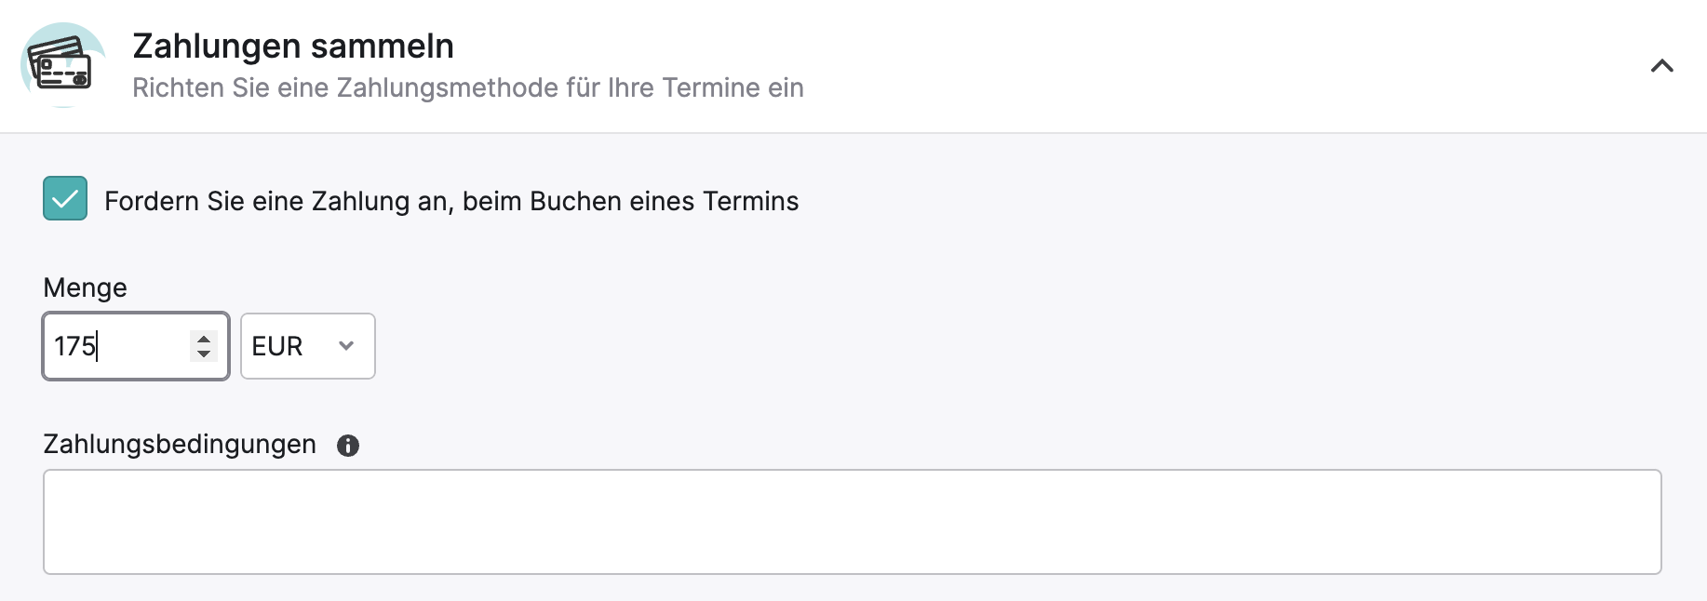
Task: Click 'beim Buchen eines Termins' label text
Action: [631, 201]
